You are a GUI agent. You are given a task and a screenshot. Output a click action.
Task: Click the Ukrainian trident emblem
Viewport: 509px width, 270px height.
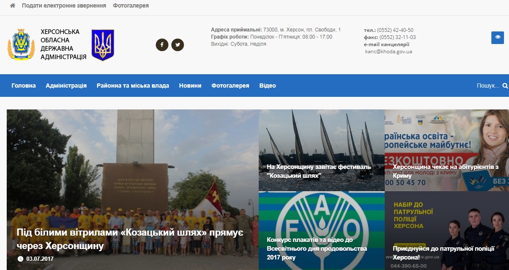(x=103, y=45)
